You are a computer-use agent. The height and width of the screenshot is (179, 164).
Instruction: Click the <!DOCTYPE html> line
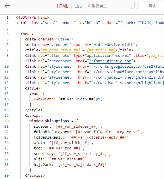[32, 17]
